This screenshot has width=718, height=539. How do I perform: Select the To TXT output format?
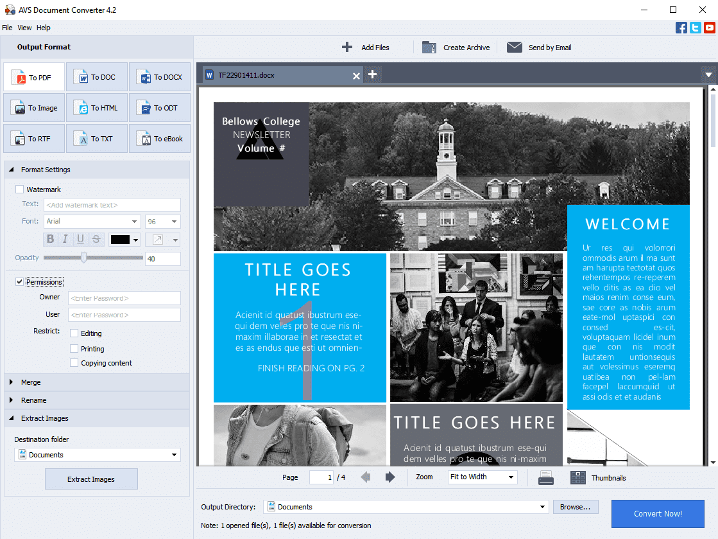point(97,138)
